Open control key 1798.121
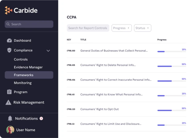 point(71,124)
